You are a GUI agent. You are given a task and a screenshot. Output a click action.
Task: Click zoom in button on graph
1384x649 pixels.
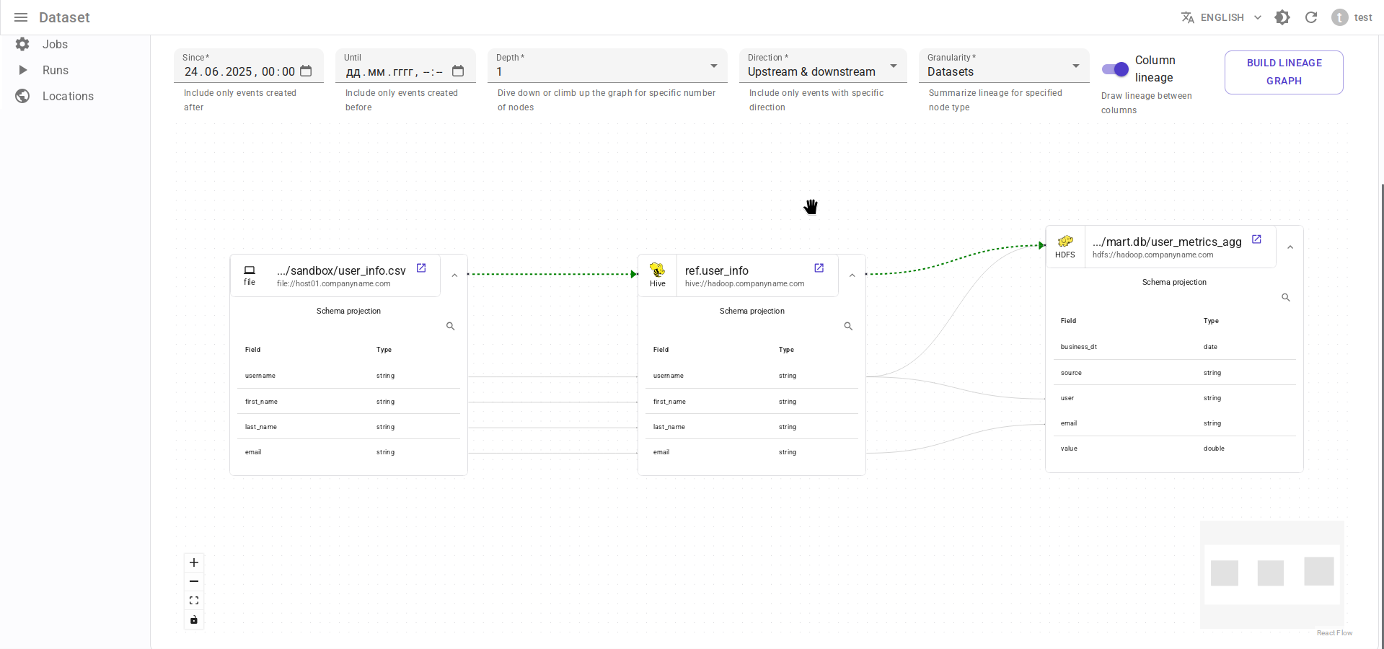pyautogui.click(x=194, y=562)
